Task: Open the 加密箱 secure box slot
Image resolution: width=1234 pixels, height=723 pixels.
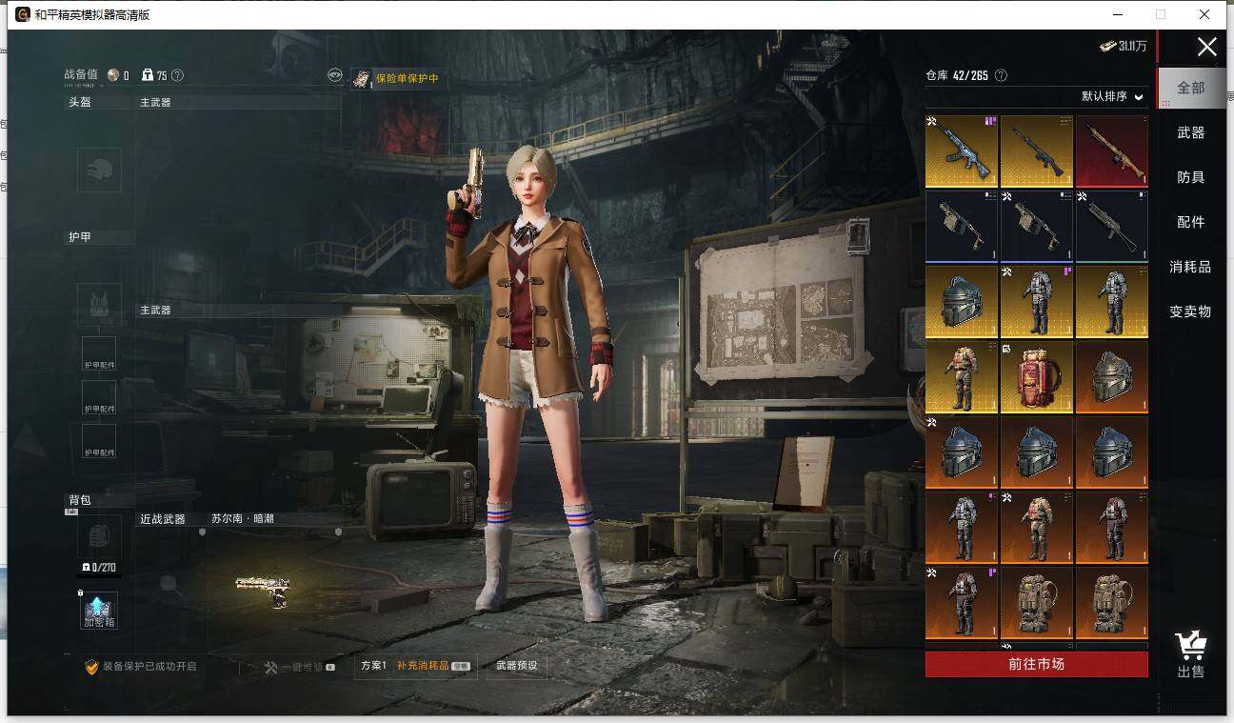Action: (99, 611)
